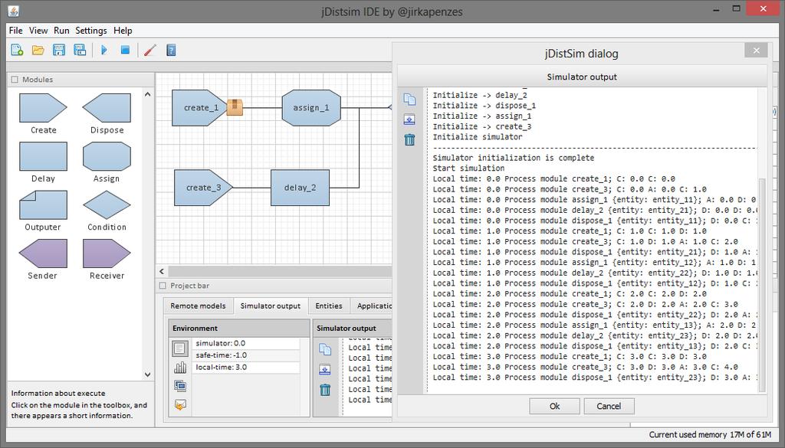Switch to Simulator output tab

[x=271, y=306]
